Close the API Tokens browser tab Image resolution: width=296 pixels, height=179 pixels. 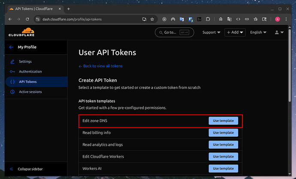[60, 9]
